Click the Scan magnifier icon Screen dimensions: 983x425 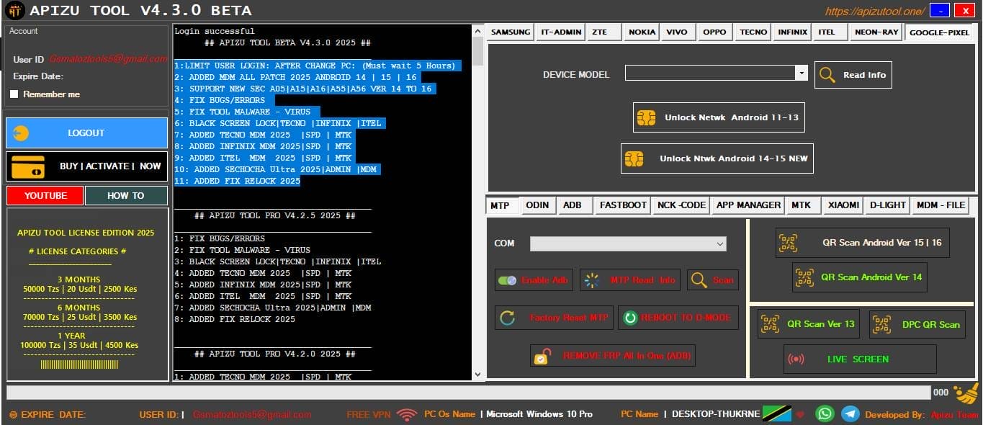click(x=699, y=280)
